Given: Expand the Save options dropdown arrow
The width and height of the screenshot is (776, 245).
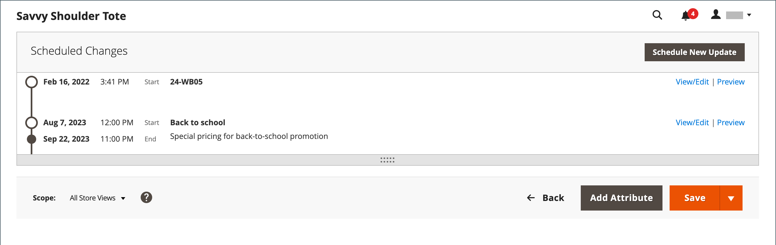Looking at the screenshot, I should (731, 198).
